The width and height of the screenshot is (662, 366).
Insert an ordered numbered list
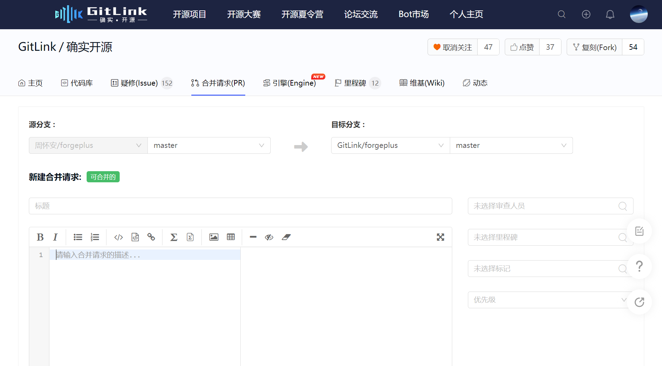click(x=95, y=237)
